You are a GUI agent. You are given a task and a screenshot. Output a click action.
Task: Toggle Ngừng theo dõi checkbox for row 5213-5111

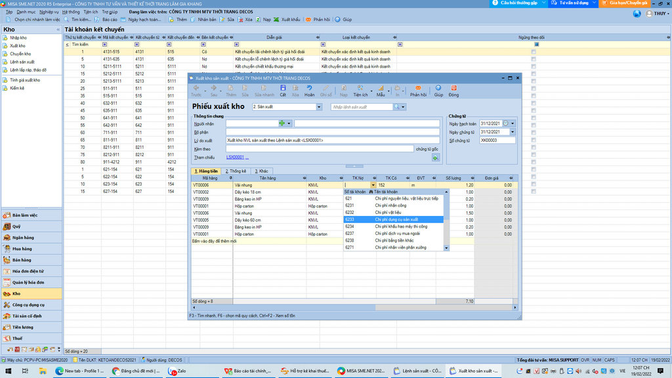pos(534,81)
